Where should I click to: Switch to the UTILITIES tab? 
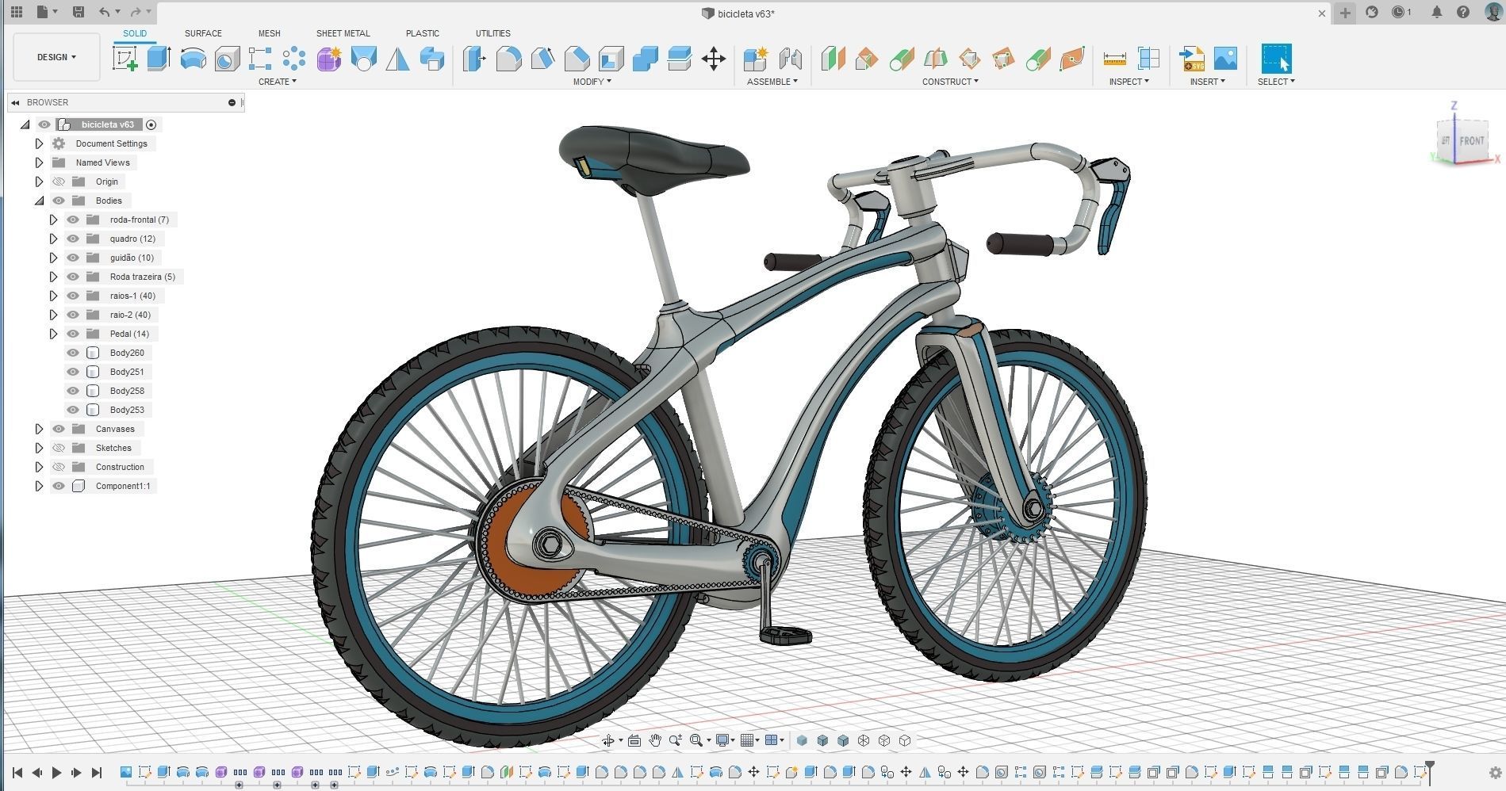pos(492,33)
